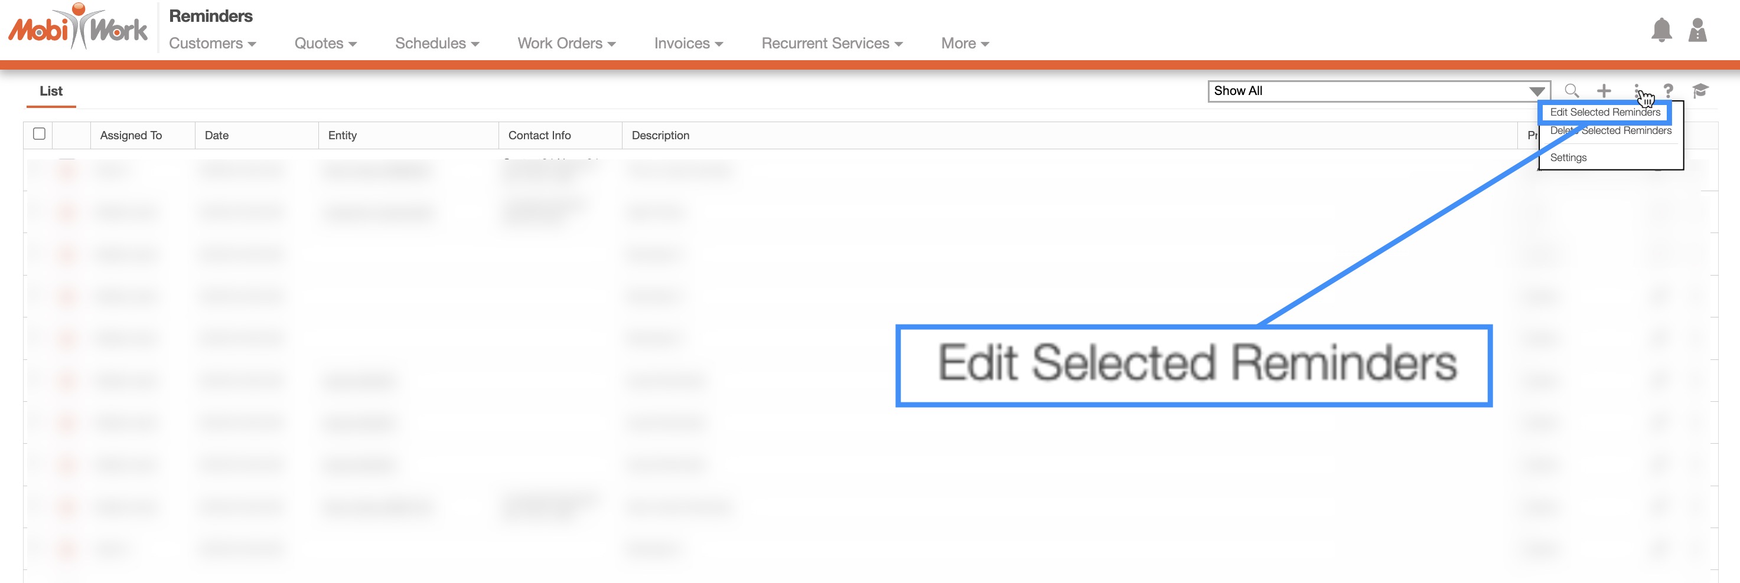Switch to the List tab
The height and width of the screenshot is (583, 1740).
coord(51,91)
